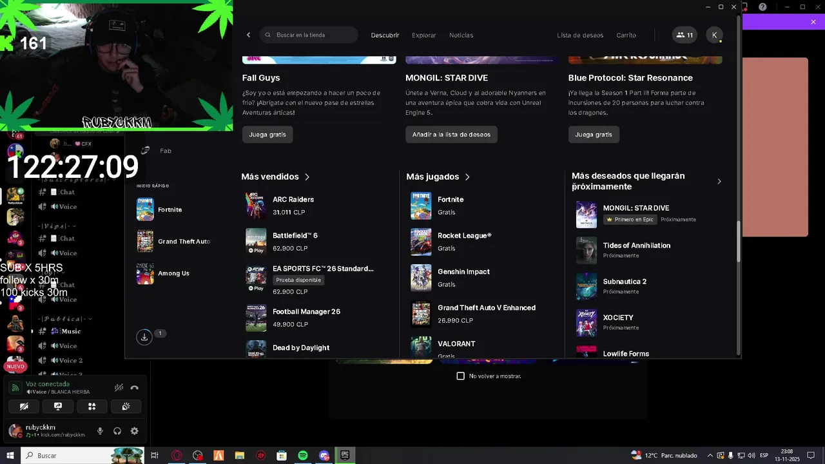Toggle Discord noise suppression icon
This screenshot has height=464, width=825.
point(119,387)
